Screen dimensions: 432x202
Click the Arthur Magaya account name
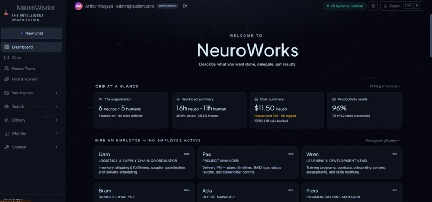99,6
